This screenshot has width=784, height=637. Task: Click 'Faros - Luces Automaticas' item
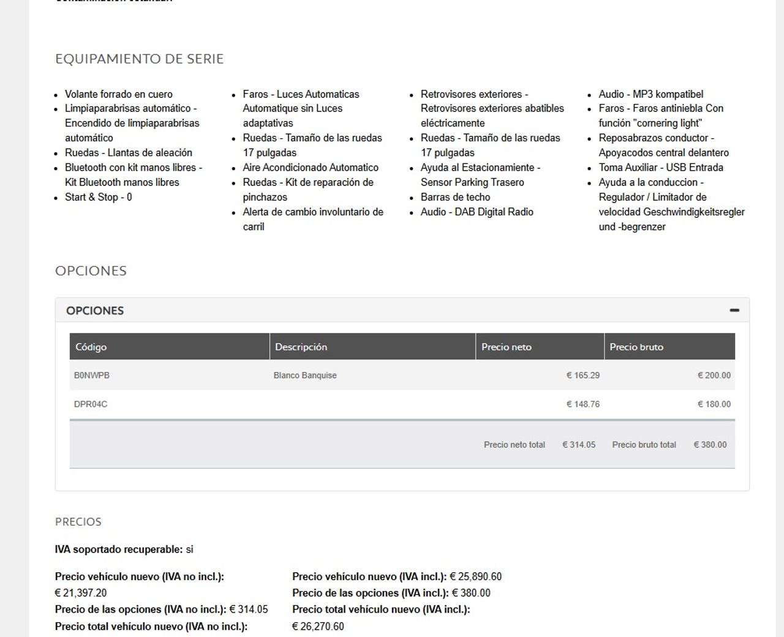(301, 109)
